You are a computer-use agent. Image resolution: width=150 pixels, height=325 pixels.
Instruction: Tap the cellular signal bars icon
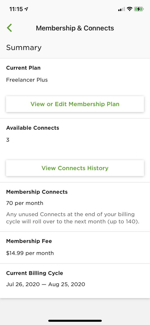[x=121, y=9]
